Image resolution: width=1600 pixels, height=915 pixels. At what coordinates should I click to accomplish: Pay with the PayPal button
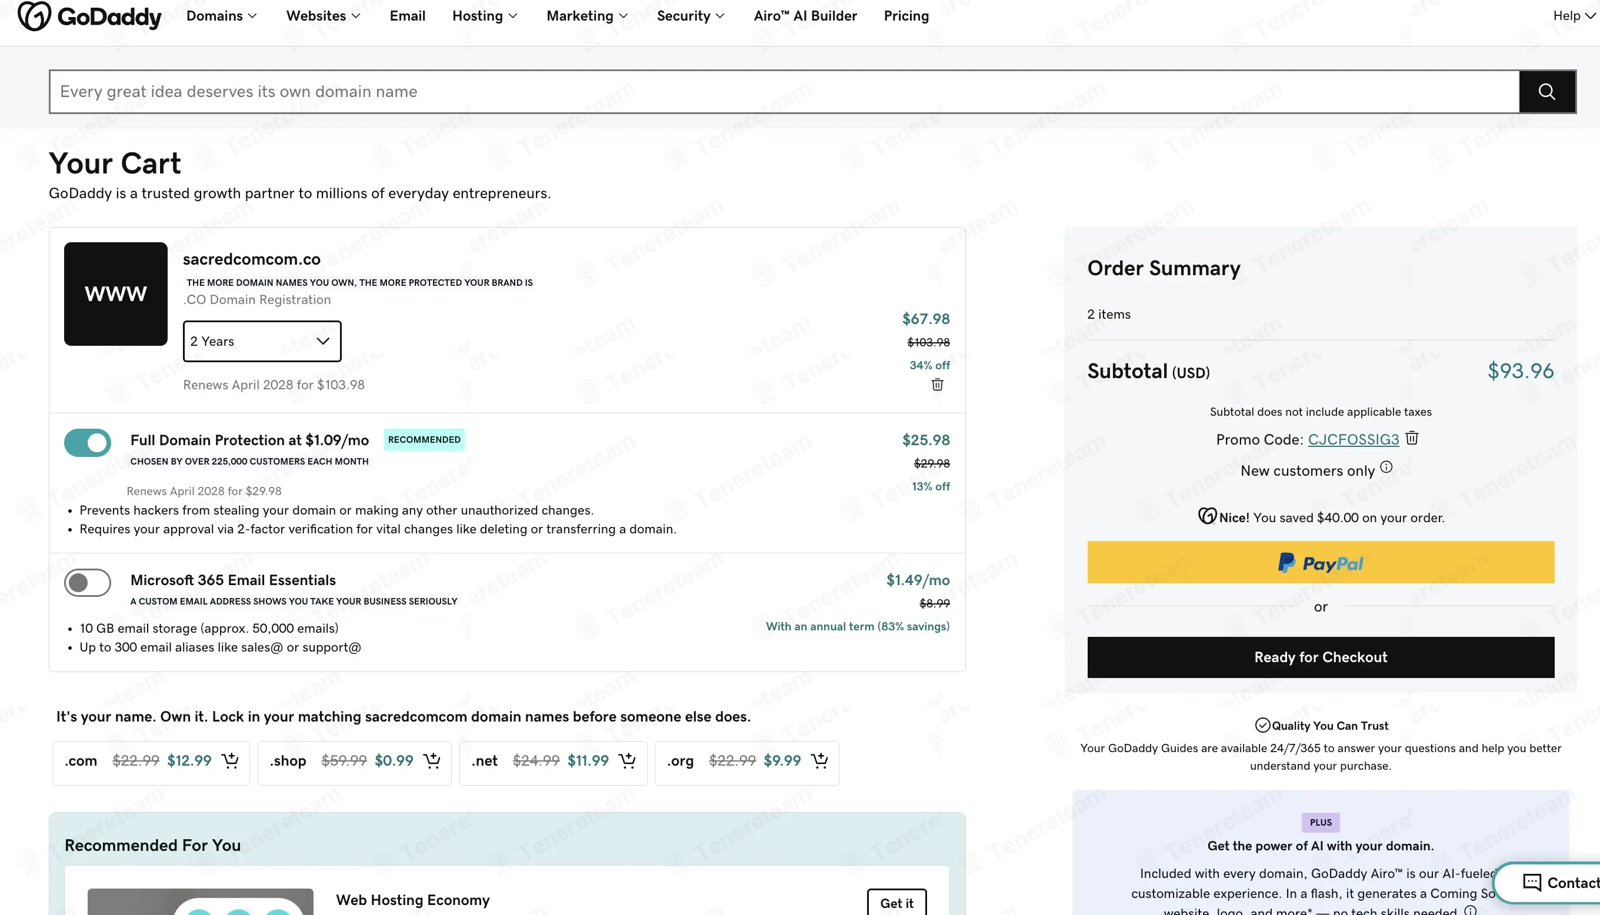pyautogui.click(x=1321, y=562)
